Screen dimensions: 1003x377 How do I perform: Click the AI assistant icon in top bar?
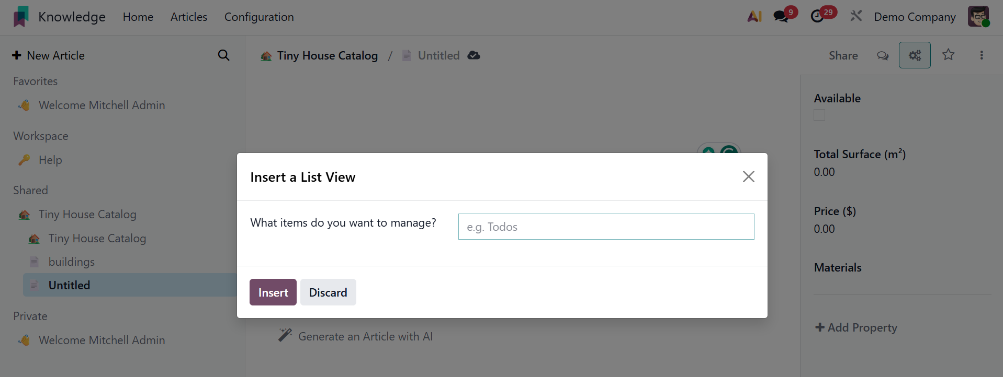754,17
